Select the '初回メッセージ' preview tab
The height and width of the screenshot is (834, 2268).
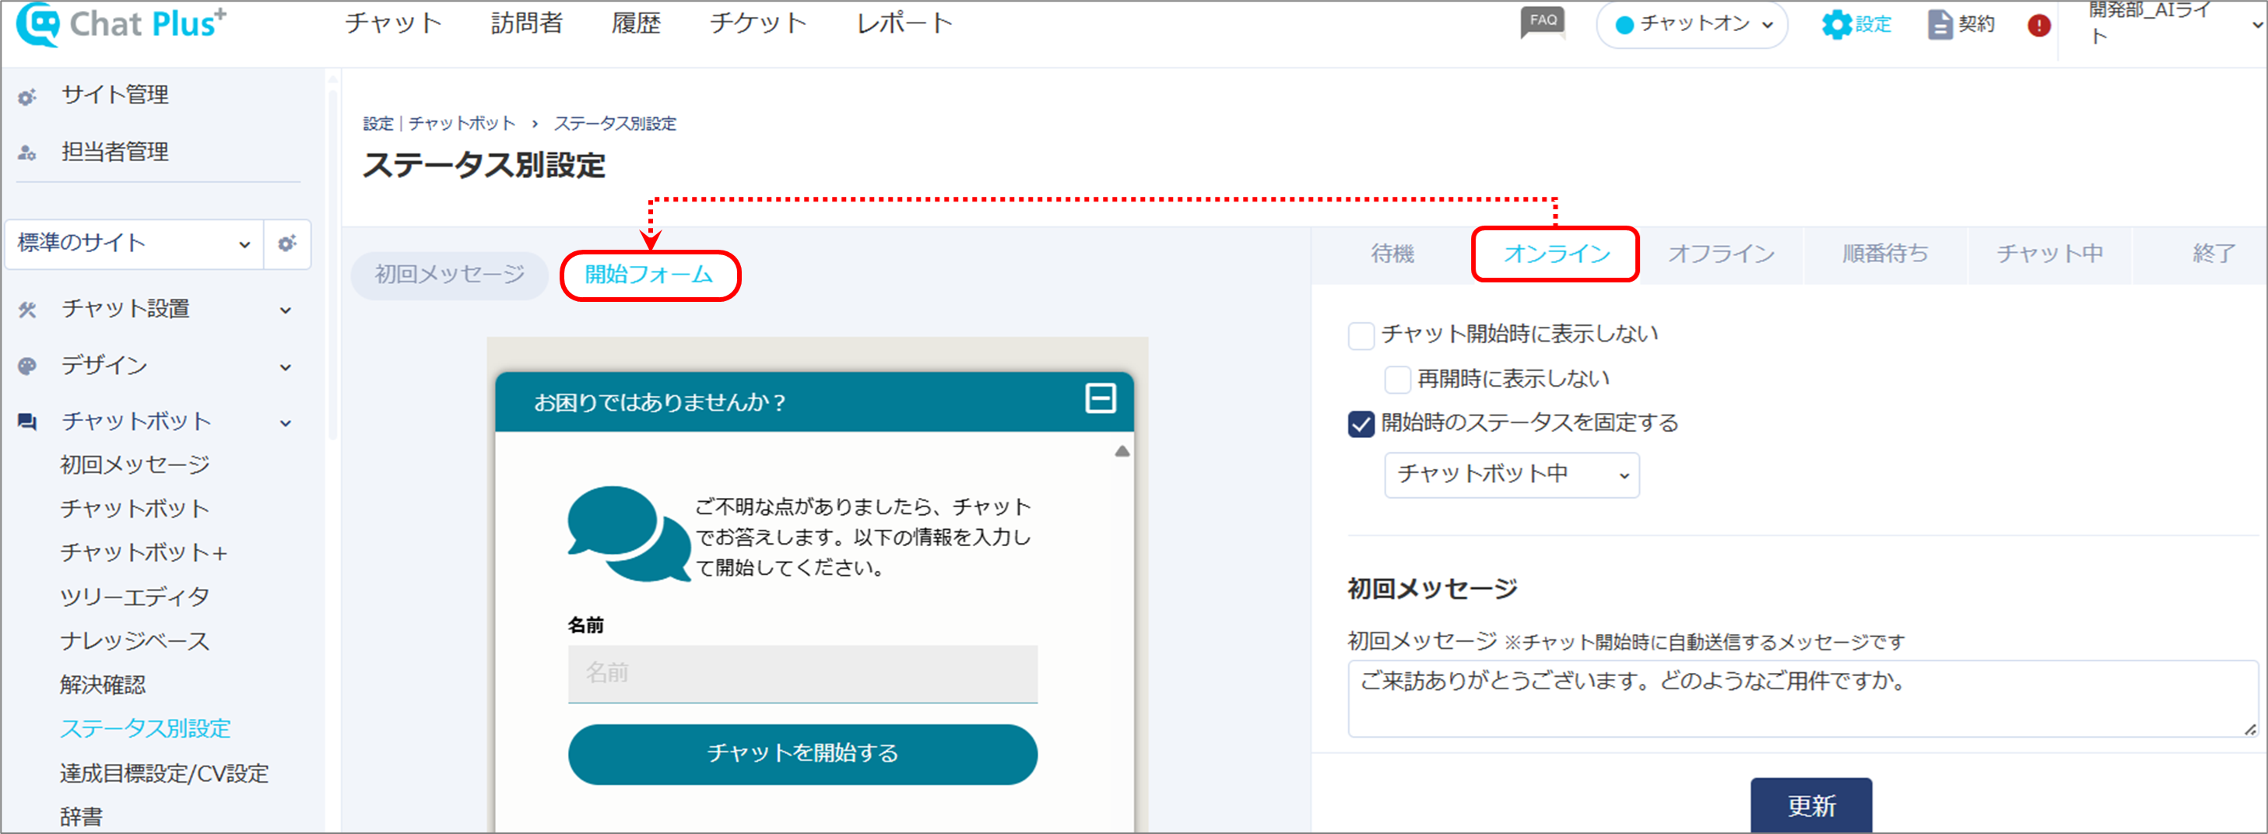[449, 275]
